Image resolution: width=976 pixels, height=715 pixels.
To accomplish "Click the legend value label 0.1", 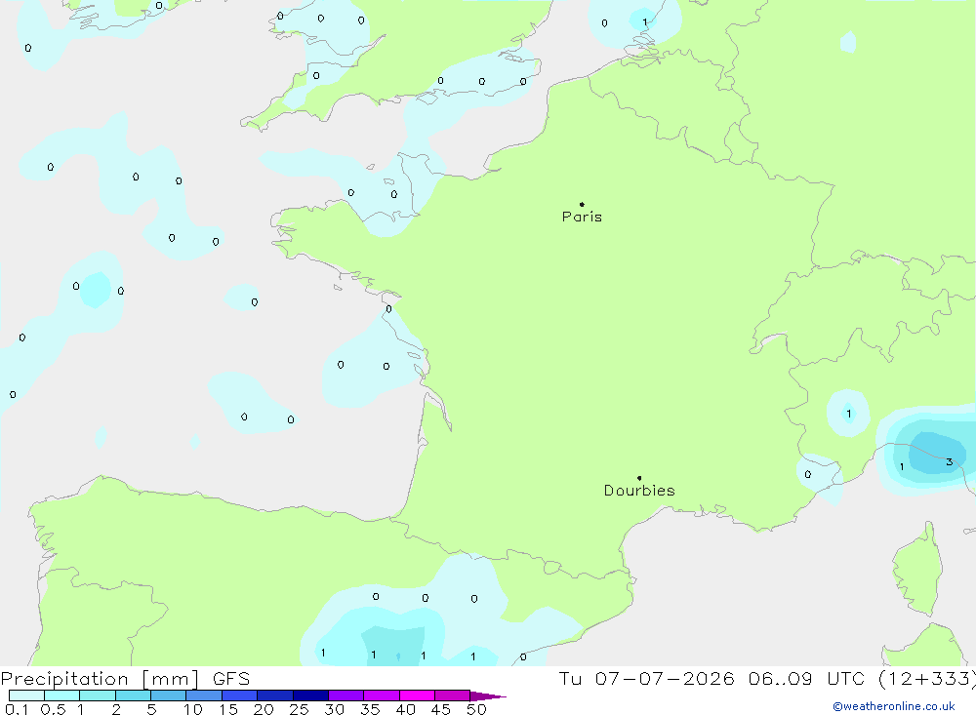I will click(17, 709).
